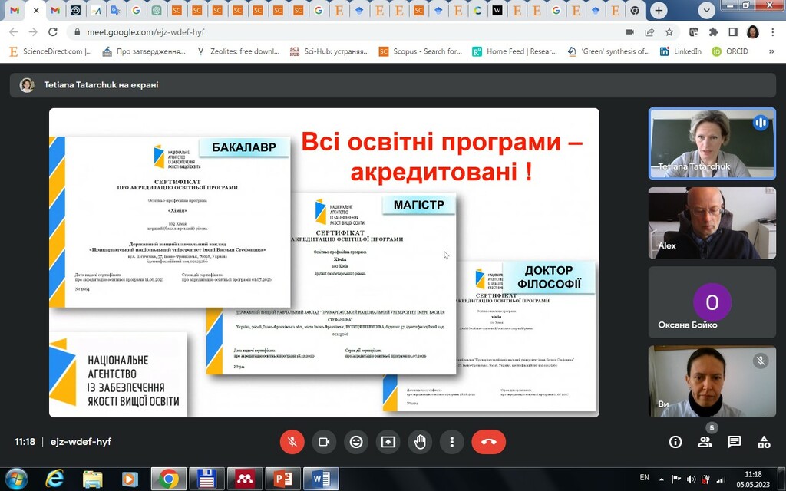This screenshot has width=786, height=491.
Task: Open the Activities panel icon
Action: click(764, 442)
